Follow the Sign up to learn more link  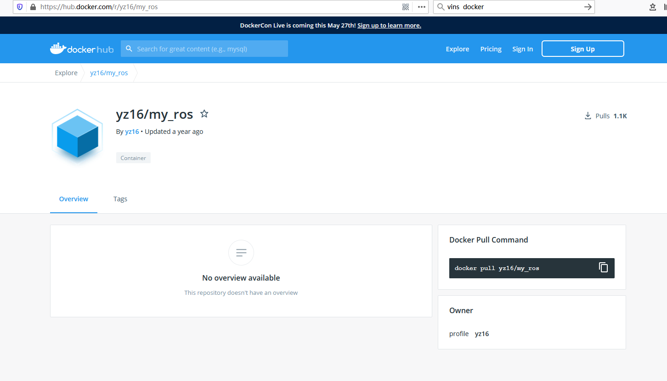[x=389, y=25]
